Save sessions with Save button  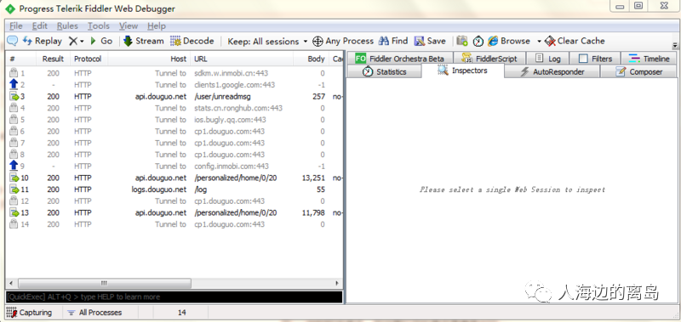(430, 41)
